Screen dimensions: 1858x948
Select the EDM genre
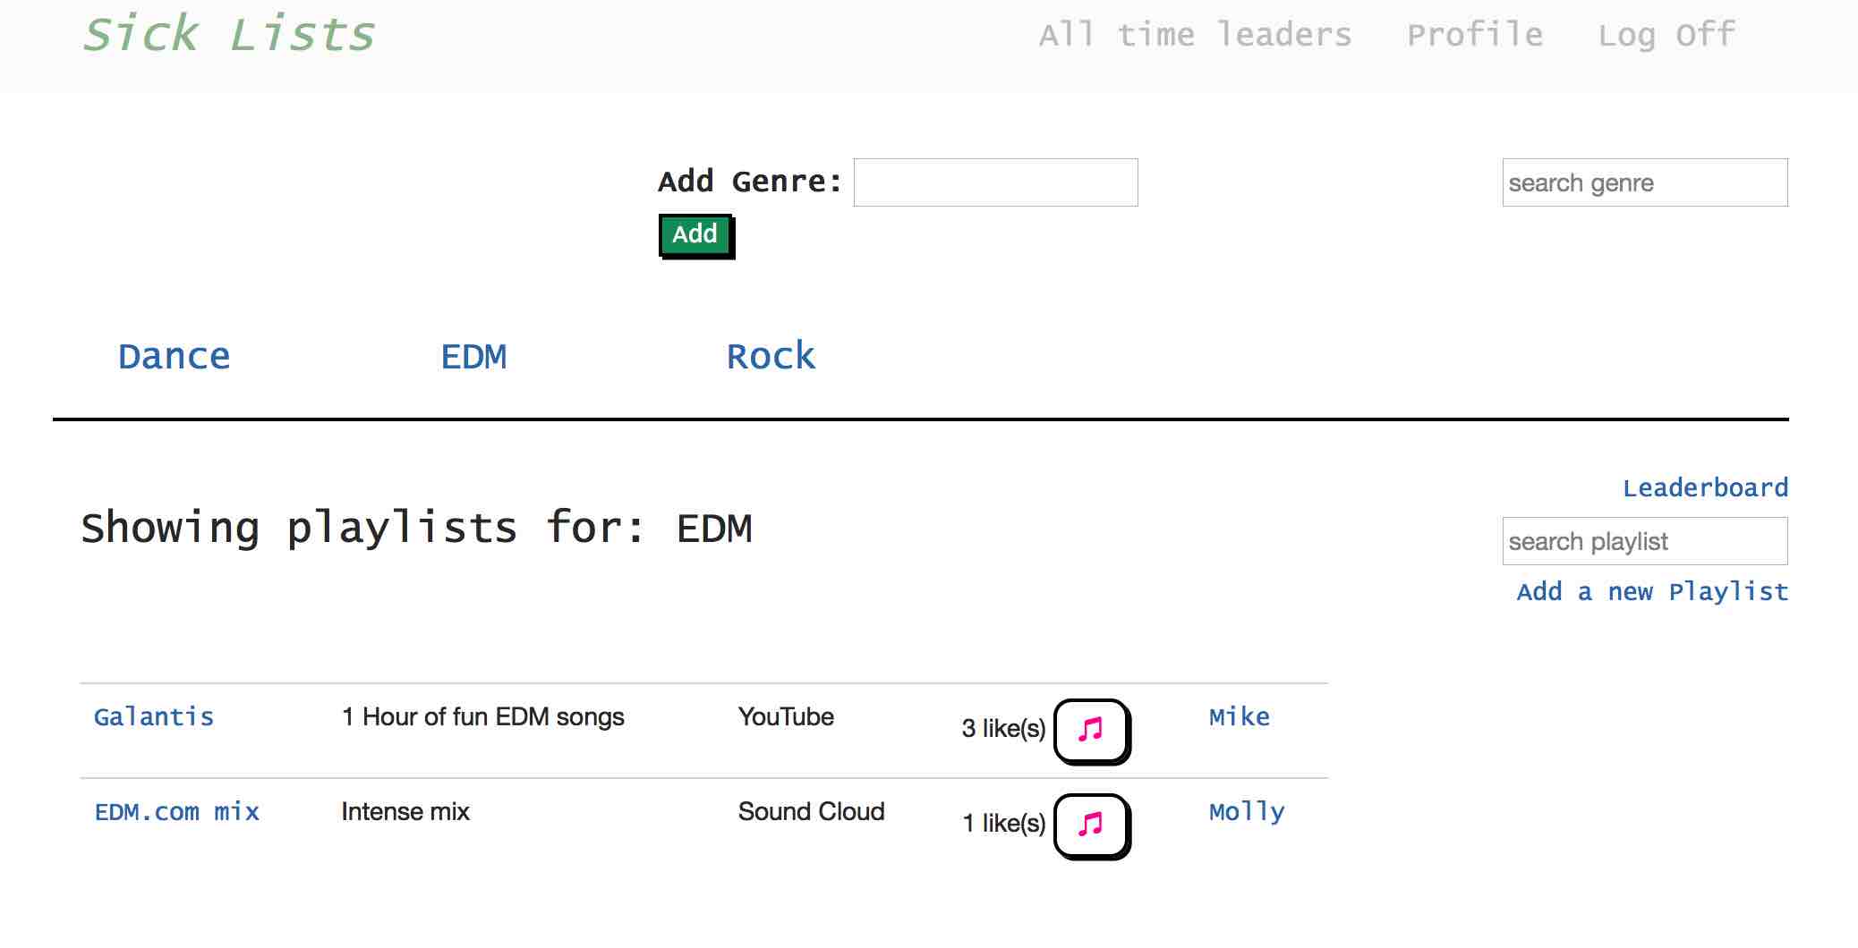click(x=473, y=357)
